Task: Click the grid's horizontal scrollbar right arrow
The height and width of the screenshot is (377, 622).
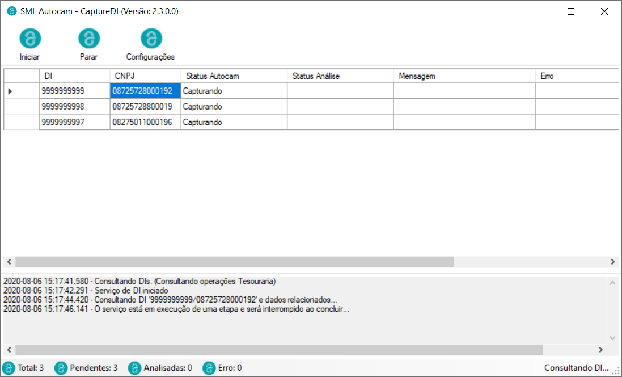Action: click(x=612, y=262)
